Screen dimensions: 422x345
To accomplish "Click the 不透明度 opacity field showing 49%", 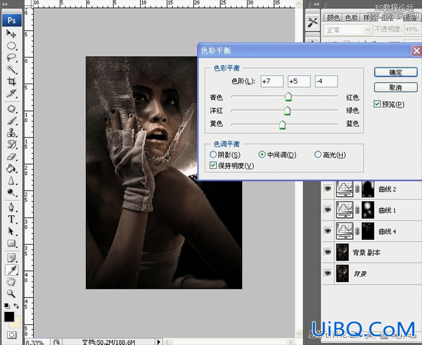I will click(412, 29).
